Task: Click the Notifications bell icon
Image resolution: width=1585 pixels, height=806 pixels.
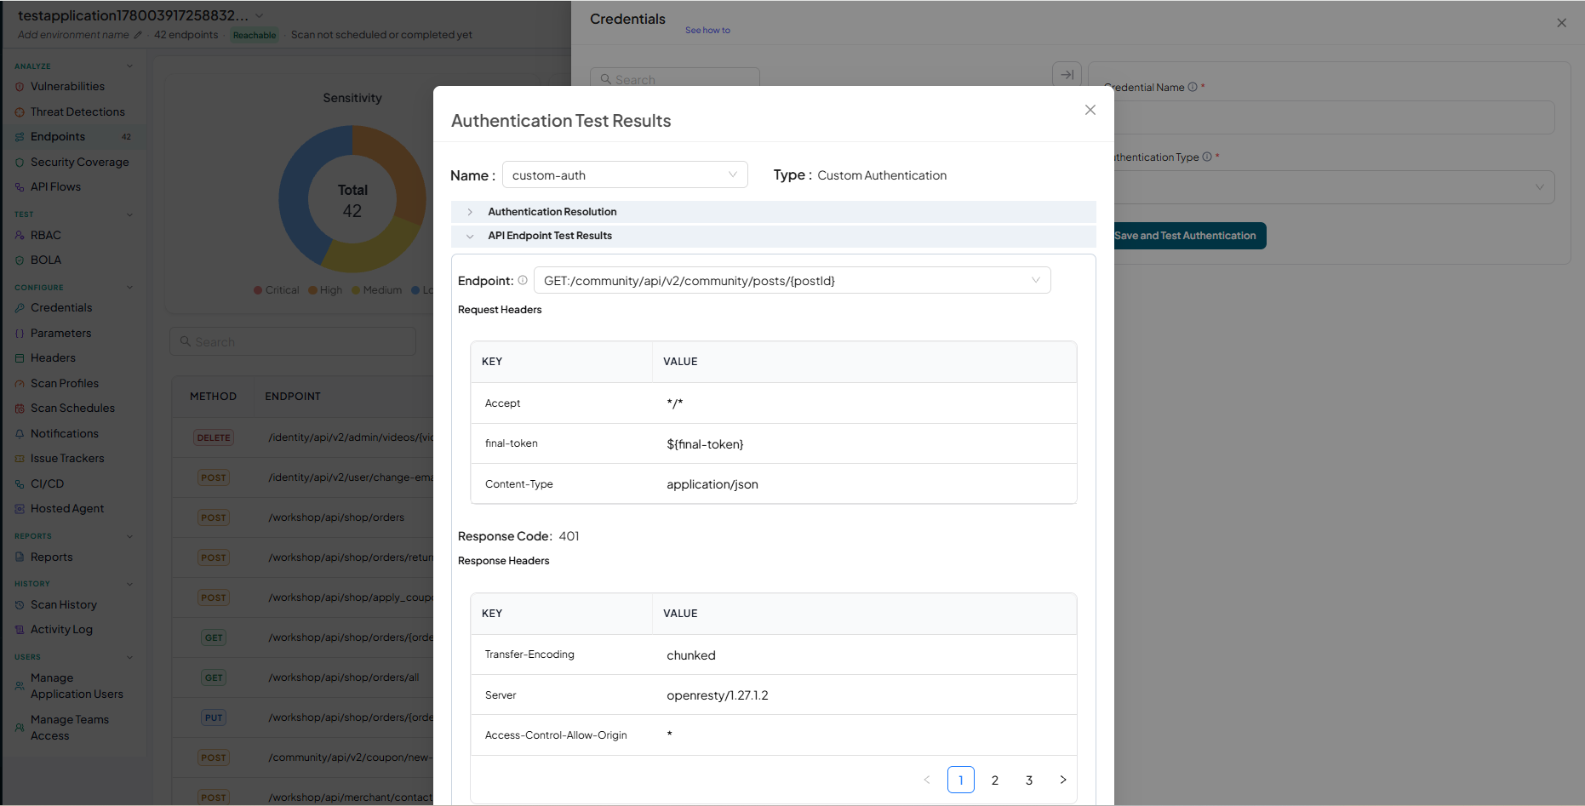Action: click(20, 434)
